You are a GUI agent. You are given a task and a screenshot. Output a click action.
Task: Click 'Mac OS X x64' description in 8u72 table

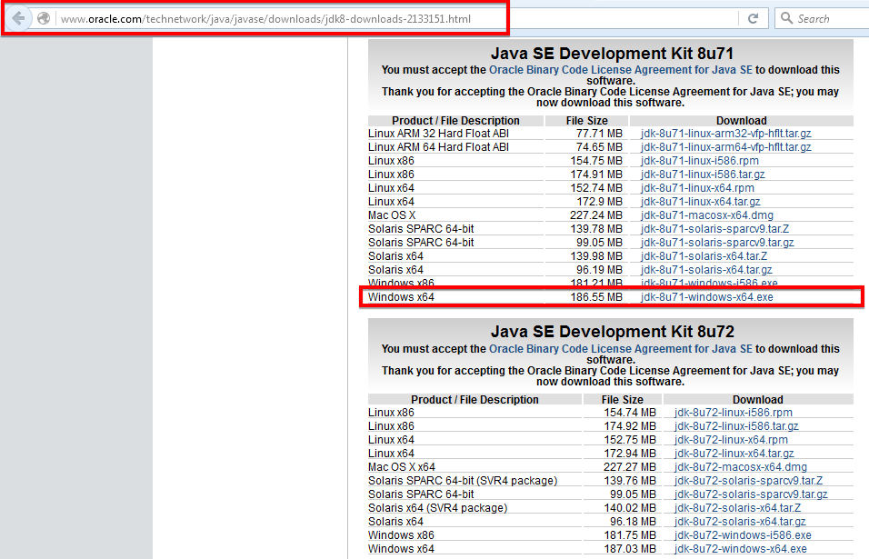tap(401, 467)
